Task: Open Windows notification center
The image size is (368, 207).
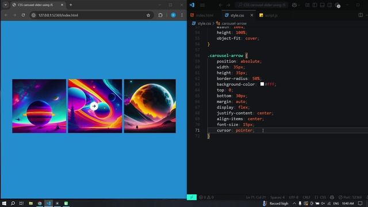Action: tap(361, 204)
